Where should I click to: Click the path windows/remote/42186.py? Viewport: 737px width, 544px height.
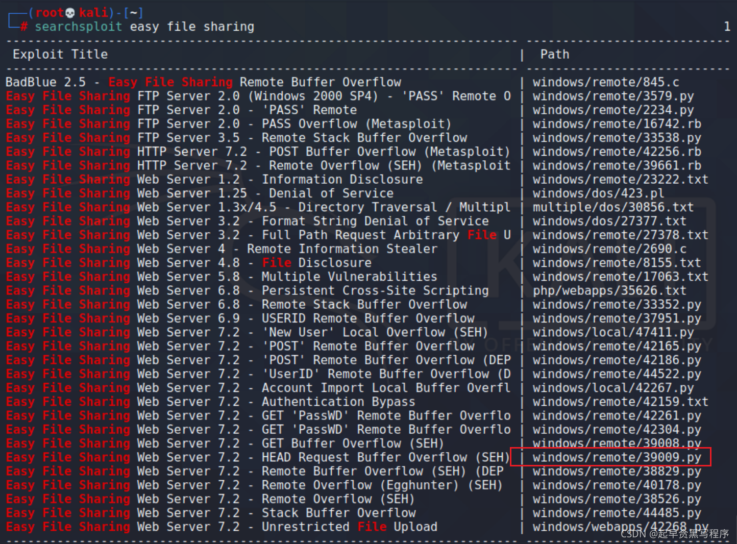[x=617, y=360]
